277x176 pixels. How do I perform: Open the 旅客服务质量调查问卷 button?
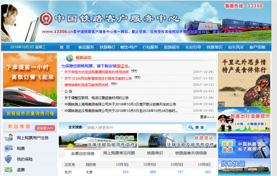[x=30, y=114]
